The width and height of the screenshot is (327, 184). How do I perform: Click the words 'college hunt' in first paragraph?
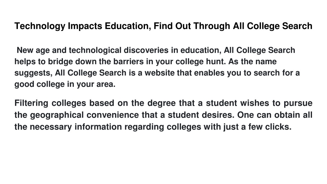coord(200,62)
